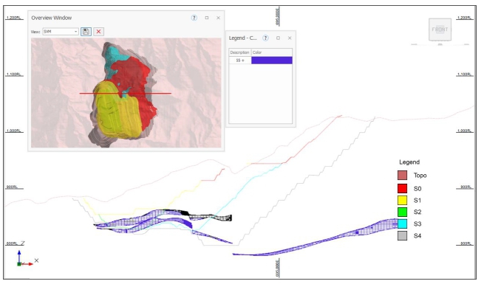Click the yellow S1 legend swatch
Image resolution: width=484 pixels, height=284 pixels.
(x=402, y=200)
